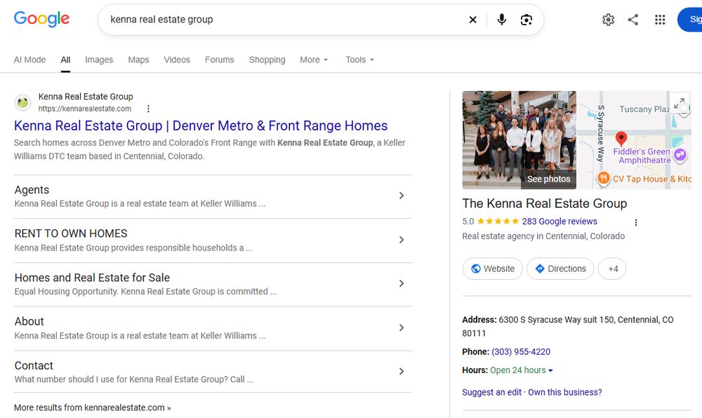The image size is (702, 418).
Task: Open See photos team thumbnail
Action: (519, 140)
